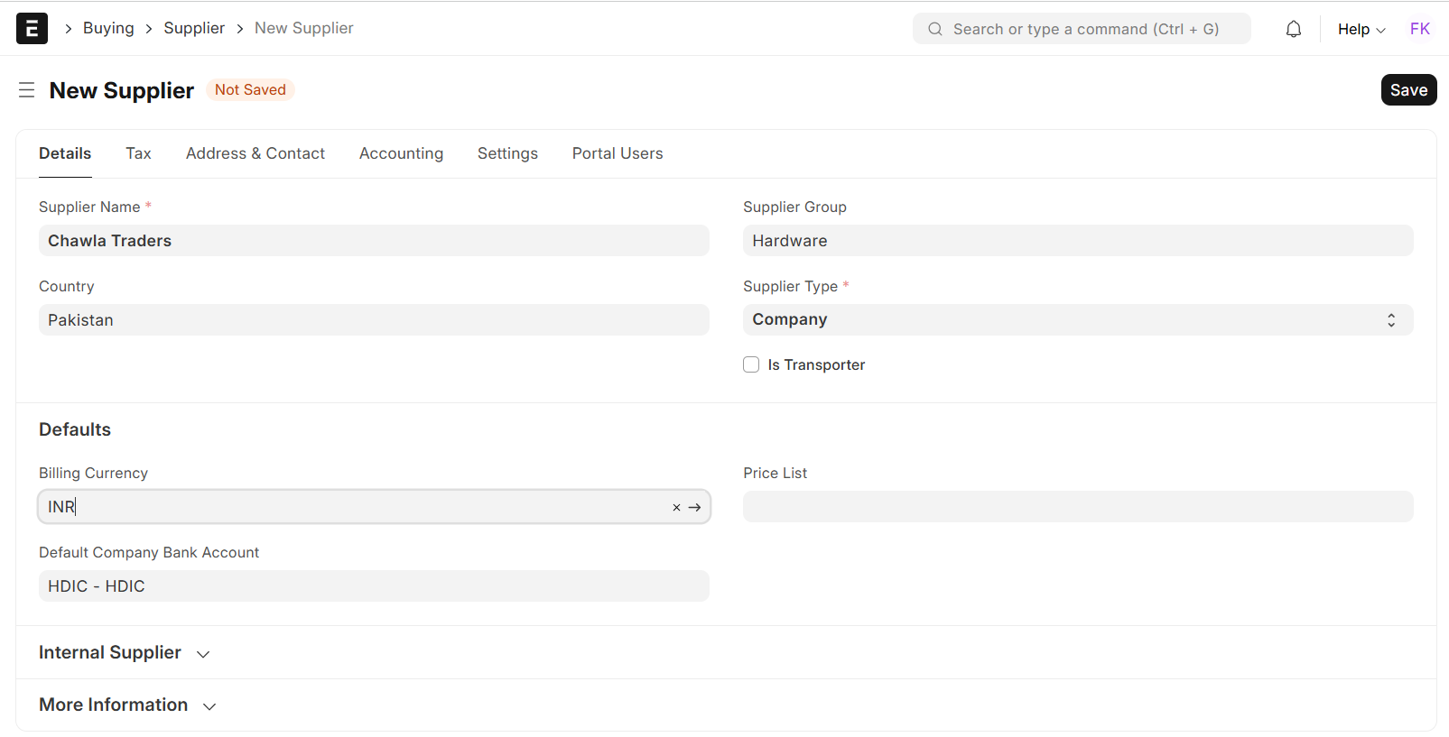
Task: Open the Help dropdown menu
Action: tap(1361, 29)
